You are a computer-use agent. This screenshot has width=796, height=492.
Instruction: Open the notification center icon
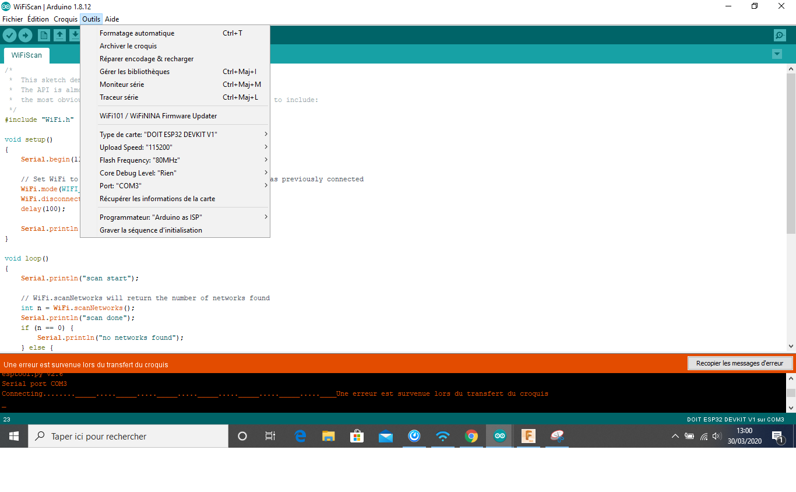[x=777, y=436]
